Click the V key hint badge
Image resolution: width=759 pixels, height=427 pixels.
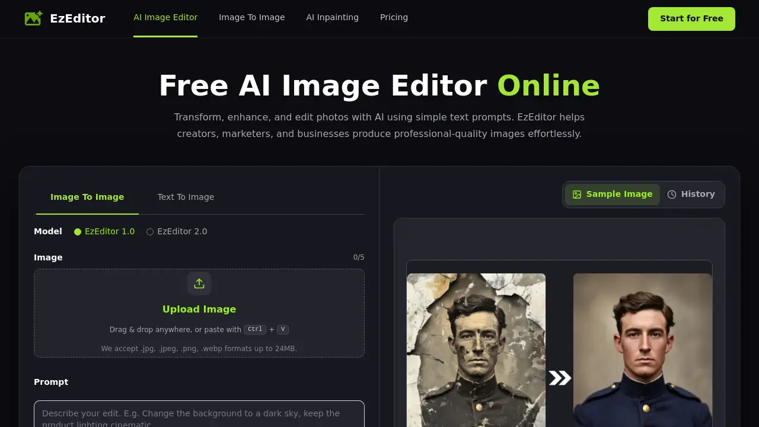(283, 330)
